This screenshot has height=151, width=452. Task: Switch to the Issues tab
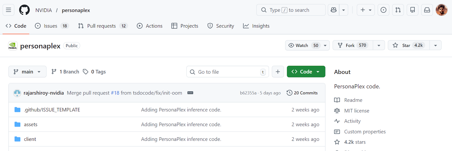[52, 26]
